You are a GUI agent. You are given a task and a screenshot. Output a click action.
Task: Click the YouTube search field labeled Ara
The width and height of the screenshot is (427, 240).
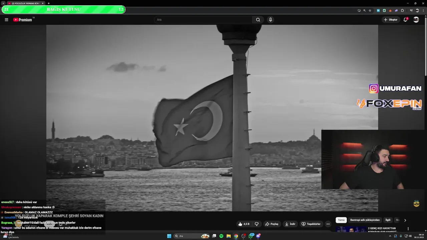tap(203, 20)
